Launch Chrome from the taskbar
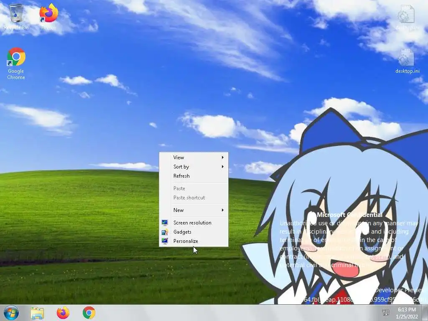 pyautogui.click(x=89, y=313)
